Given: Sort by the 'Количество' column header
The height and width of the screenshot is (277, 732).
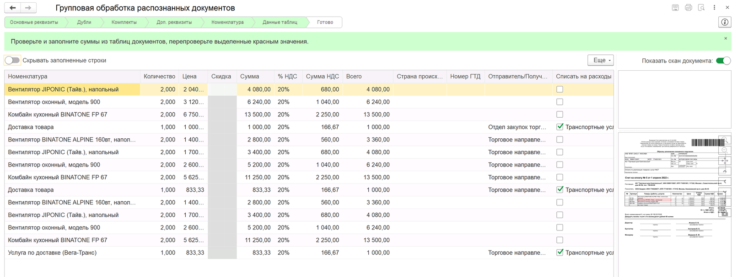Looking at the screenshot, I should [159, 76].
